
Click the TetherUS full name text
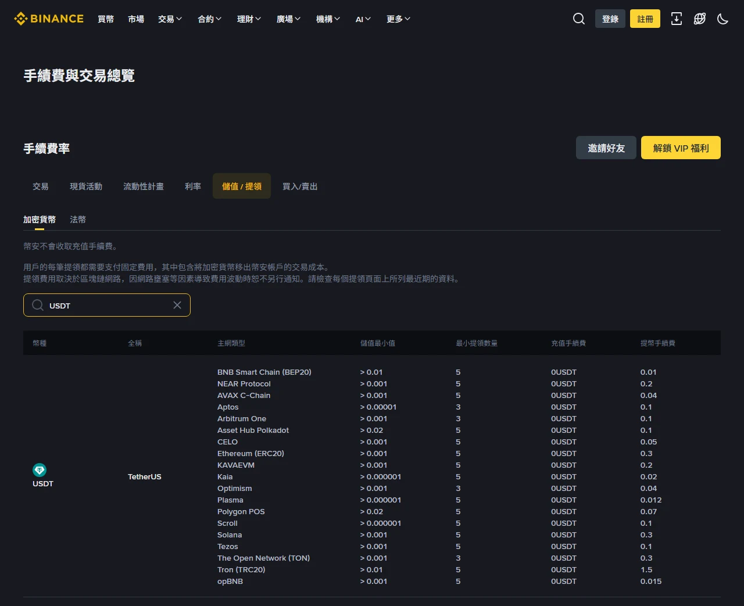pyautogui.click(x=145, y=476)
